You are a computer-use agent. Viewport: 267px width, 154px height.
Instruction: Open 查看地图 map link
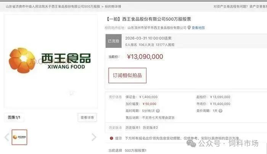[x=198, y=28]
